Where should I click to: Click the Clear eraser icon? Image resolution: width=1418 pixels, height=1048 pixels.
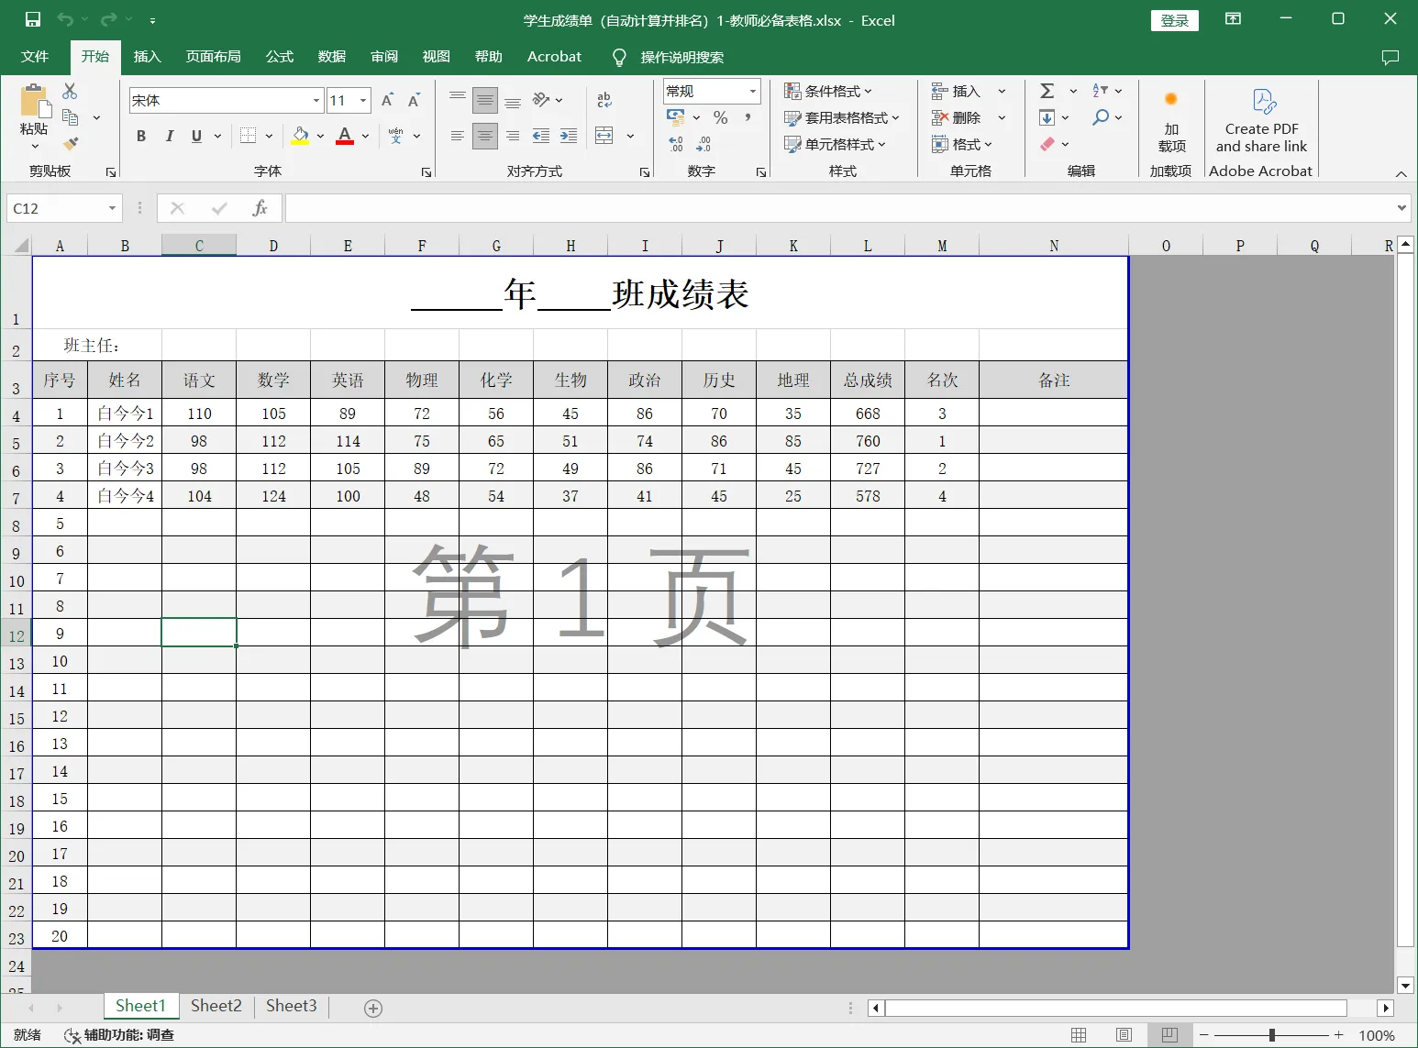[1047, 144]
